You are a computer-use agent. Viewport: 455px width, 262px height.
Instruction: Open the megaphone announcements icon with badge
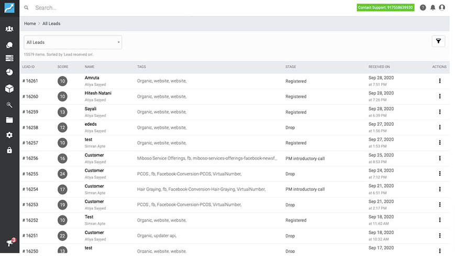[9, 242]
